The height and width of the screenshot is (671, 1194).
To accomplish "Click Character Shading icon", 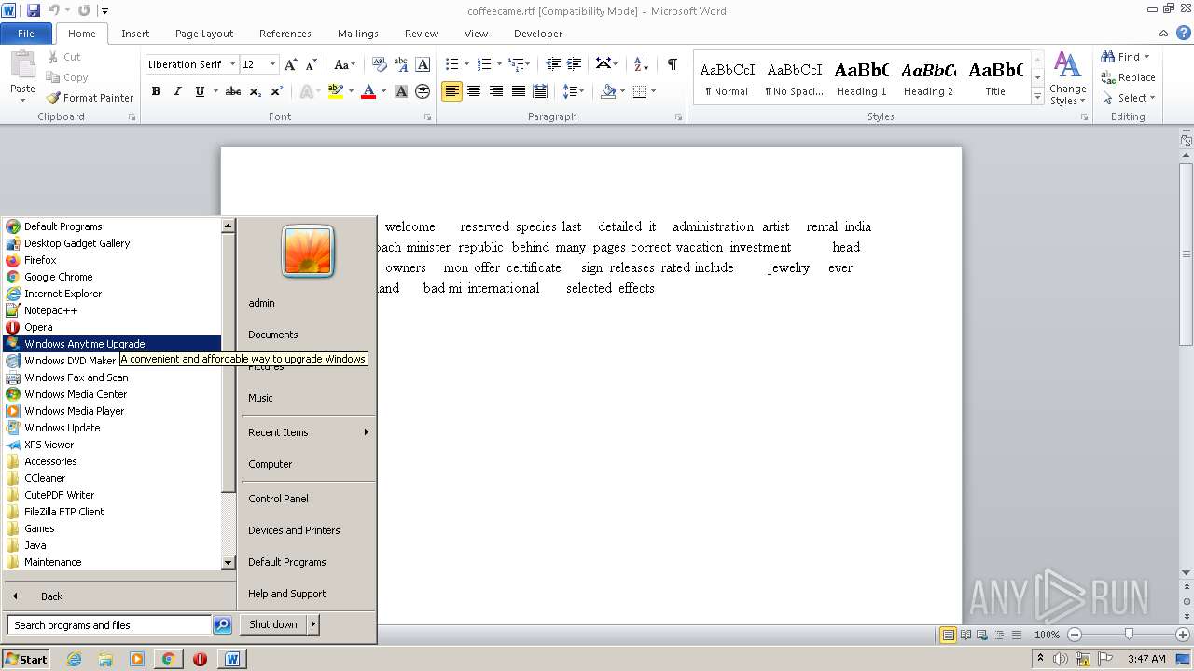I will click(401, 91).
